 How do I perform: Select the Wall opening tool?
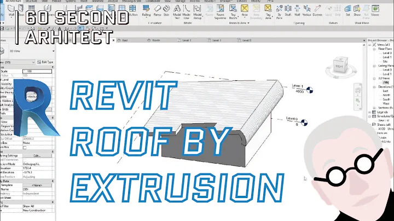coord(297,11)
